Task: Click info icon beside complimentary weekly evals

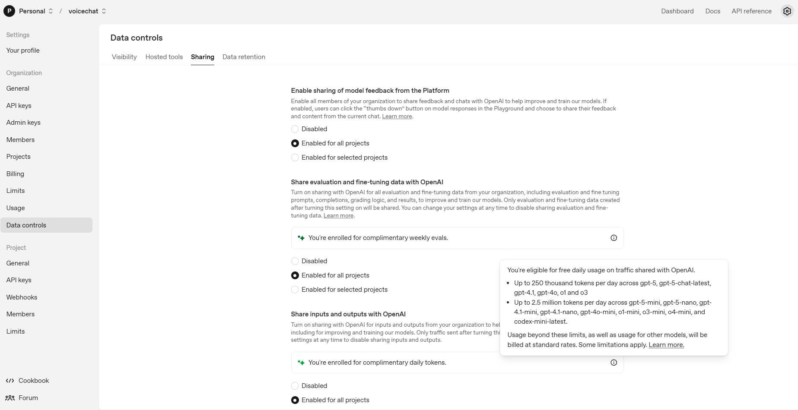Action: [x=614, y=238]
